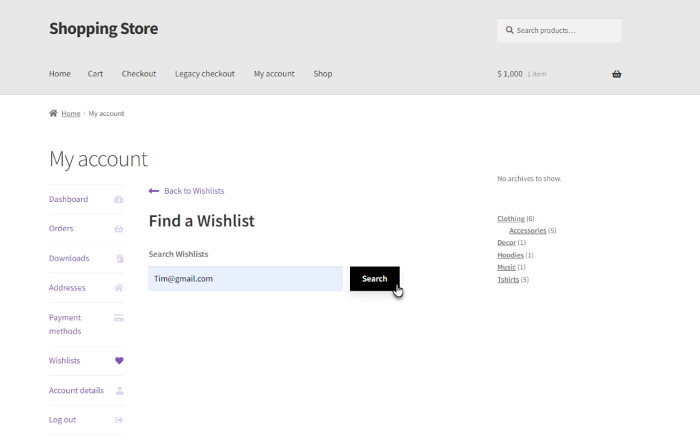Click the Downloads file icon
The width and height of the screenshot is (700, 438).
click(x=120, y=259)
